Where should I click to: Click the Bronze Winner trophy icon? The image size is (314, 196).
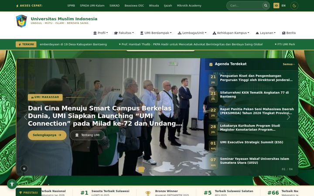pyautogui.click(x=148, y=193)
